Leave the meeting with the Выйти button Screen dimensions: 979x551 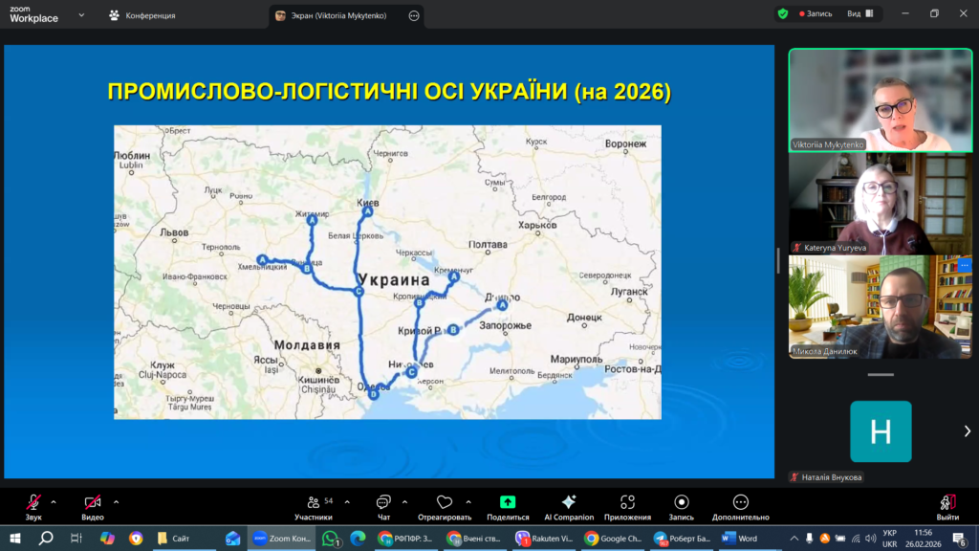[x=947, y=502]
